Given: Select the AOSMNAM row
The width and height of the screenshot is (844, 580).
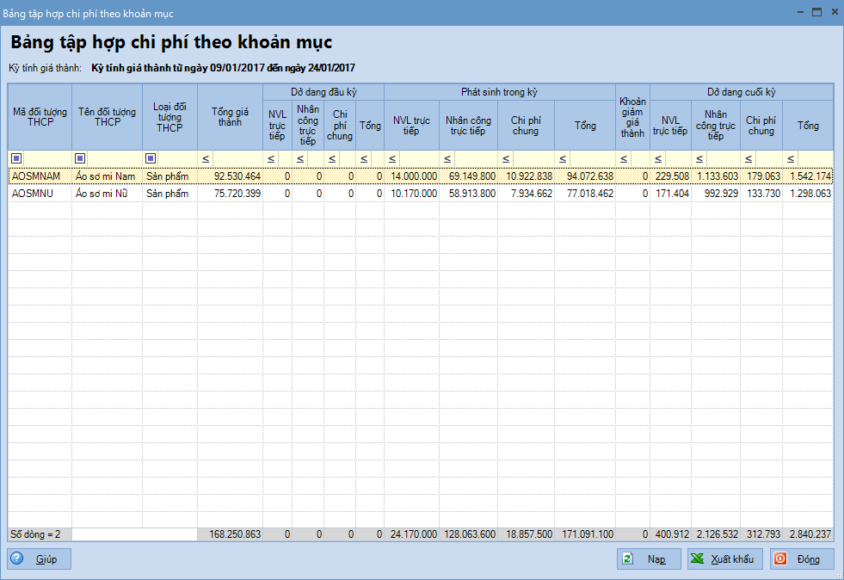Looking at the screenshot, I should (40, 176).
